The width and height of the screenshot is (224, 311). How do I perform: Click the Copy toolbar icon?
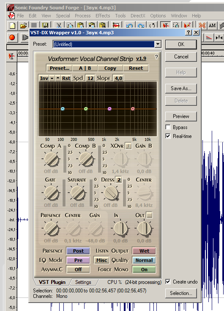[x=70, y=25]
